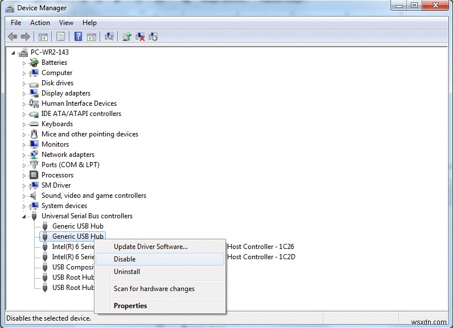Click the Sound, video and game controllers icon

click(34, 196)
